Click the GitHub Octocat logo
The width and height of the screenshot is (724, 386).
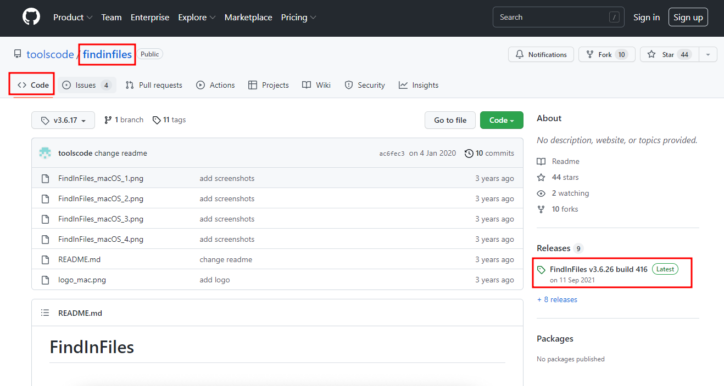tap(31, 17)
